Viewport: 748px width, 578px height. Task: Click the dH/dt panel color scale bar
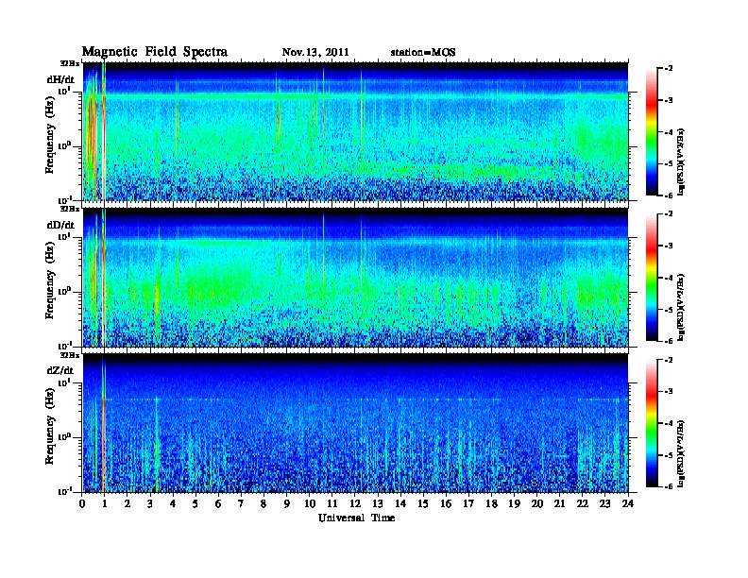coord(652,131)
